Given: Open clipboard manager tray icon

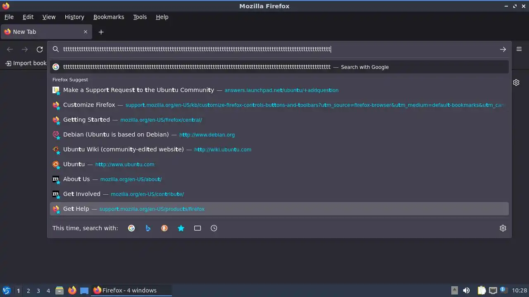Looking at the screenshot, I should (x=481, y=290).
